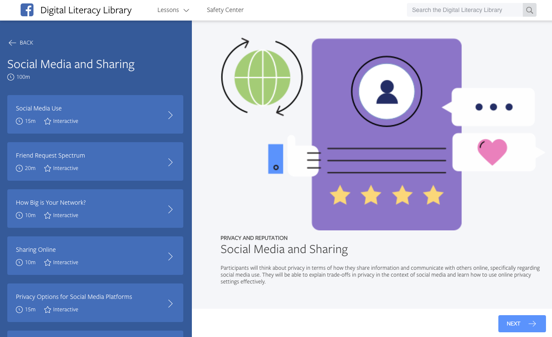Select the Privacy Options for Social Media Platforms card
Viewport: 552px width, 337px height.
(95, 303)
